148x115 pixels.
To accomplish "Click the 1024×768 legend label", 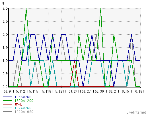I will [23, 108].
